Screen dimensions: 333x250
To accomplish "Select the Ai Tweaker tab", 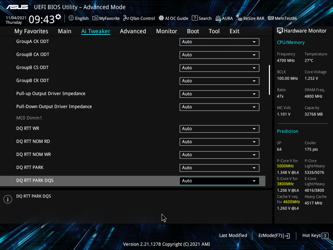I will coord(96,31).
